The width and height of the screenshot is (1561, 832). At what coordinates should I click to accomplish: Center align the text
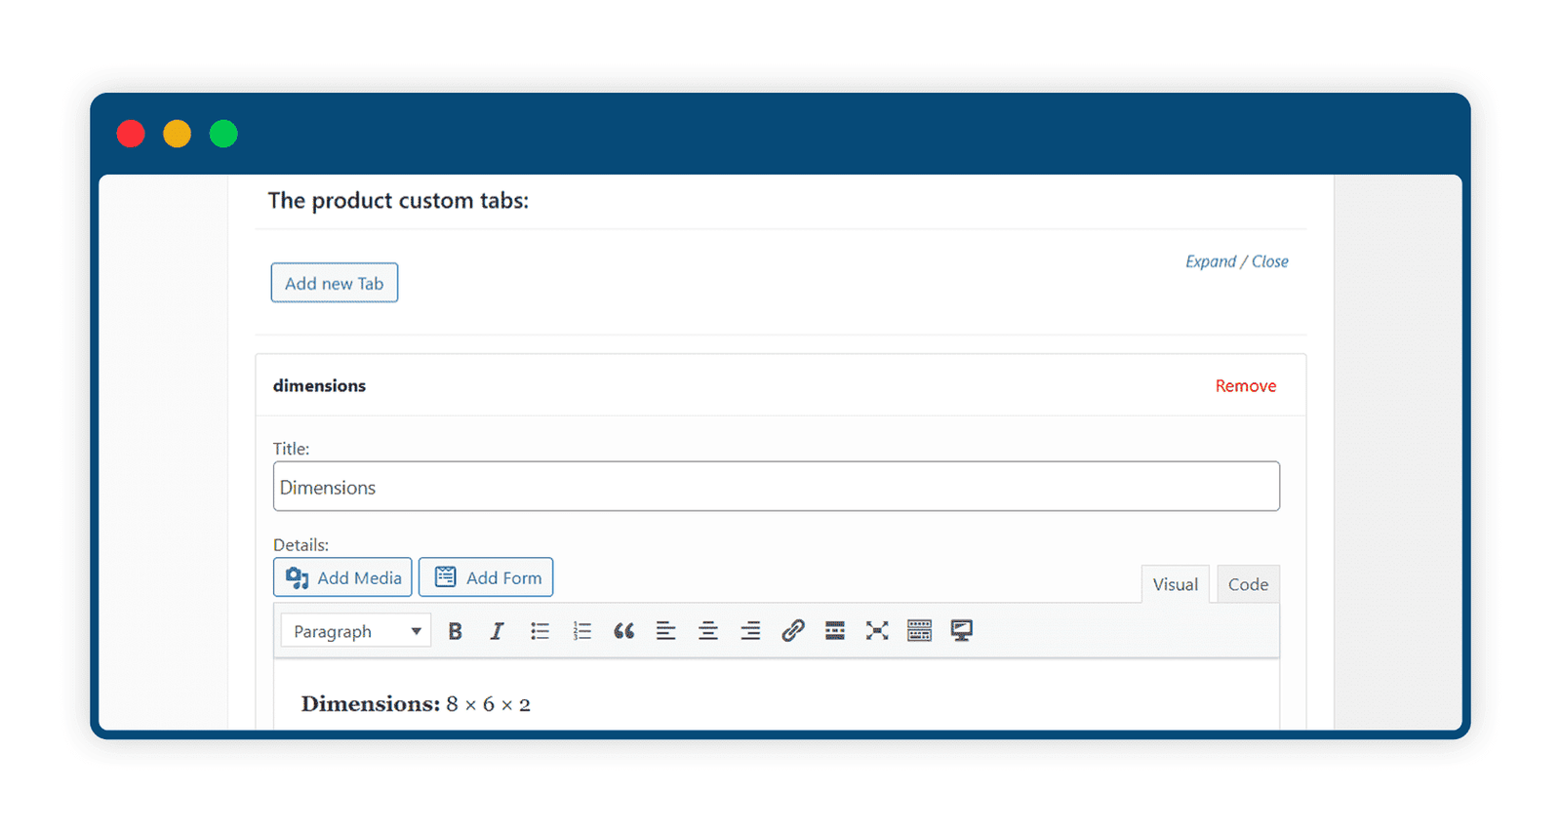pyautogui.click(x=708, y=631)
